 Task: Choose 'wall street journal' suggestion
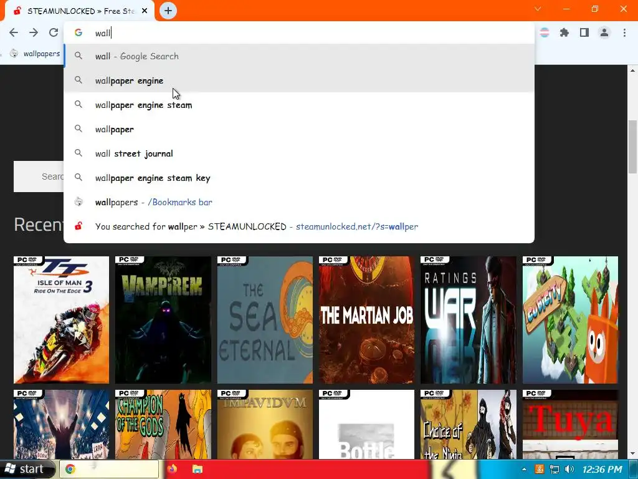click(x=299, y=153)
